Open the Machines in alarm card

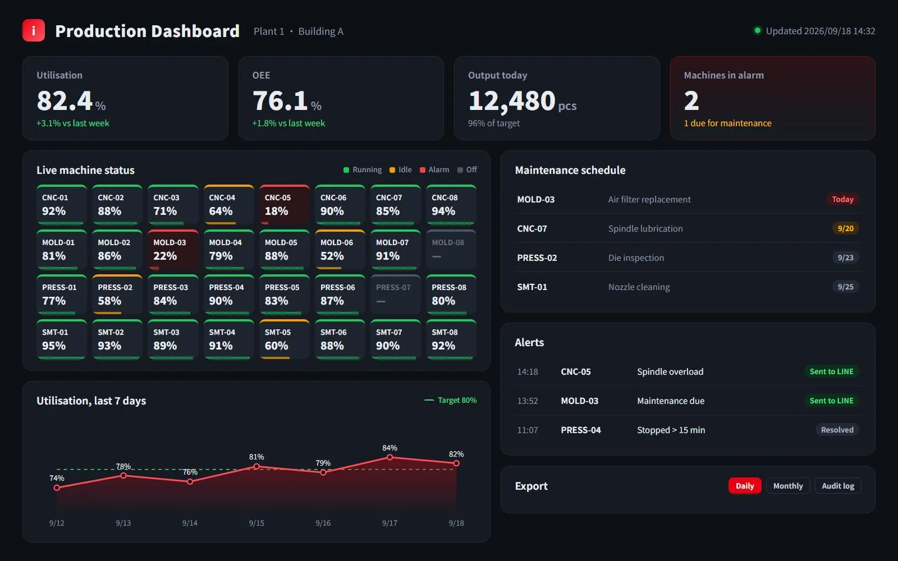pos(773,98)
